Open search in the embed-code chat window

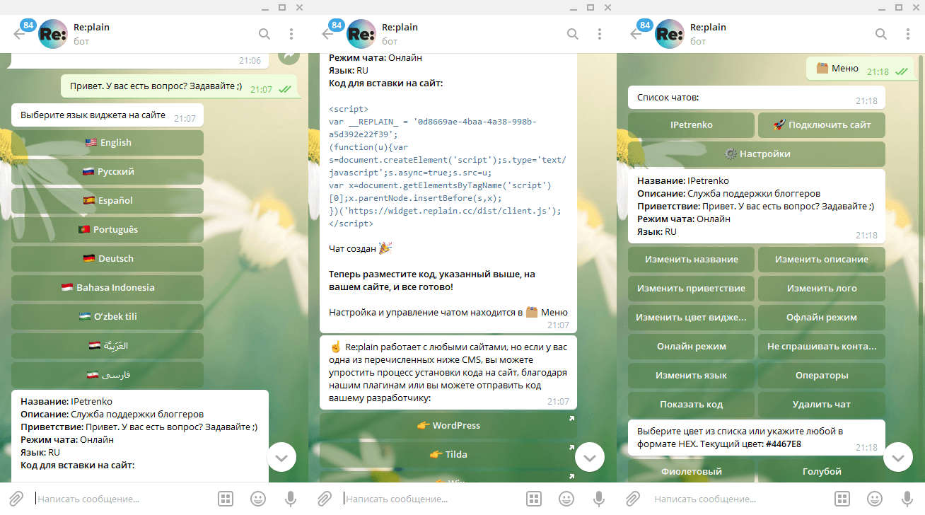click(573, 34)
